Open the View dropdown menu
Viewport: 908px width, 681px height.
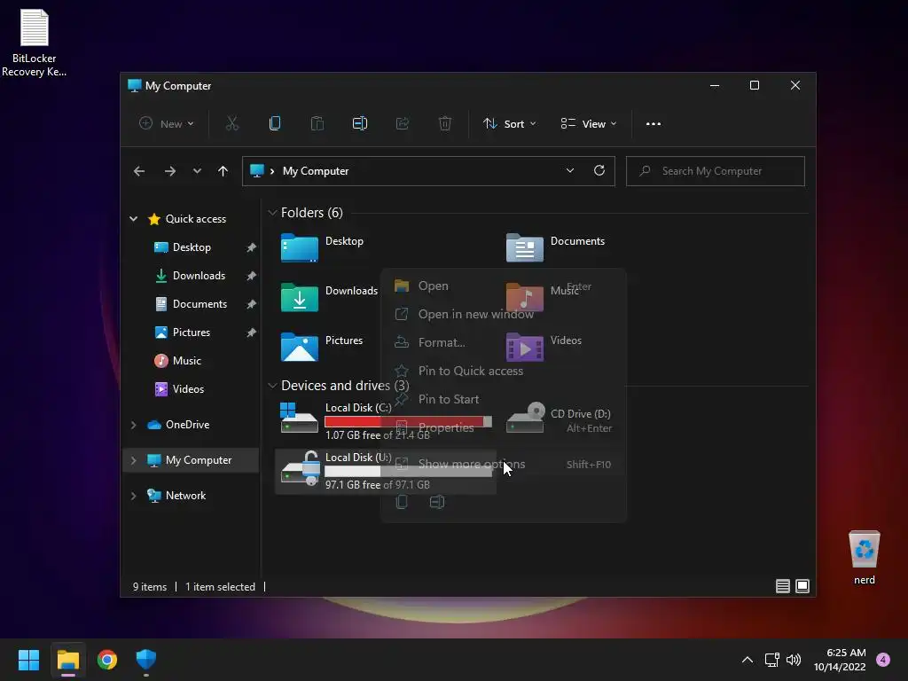(x=589, y=123)
